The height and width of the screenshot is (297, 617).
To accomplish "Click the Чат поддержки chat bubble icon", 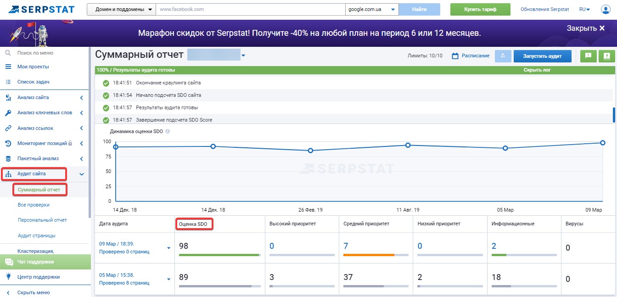I will point(9,262).
